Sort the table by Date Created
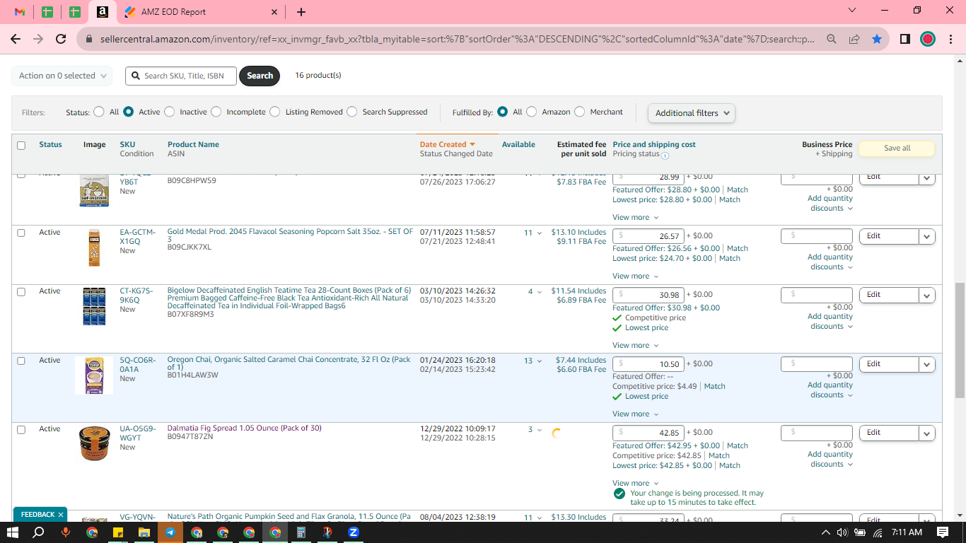This screenshot has height=543, width=966. [x=447, y=144]
